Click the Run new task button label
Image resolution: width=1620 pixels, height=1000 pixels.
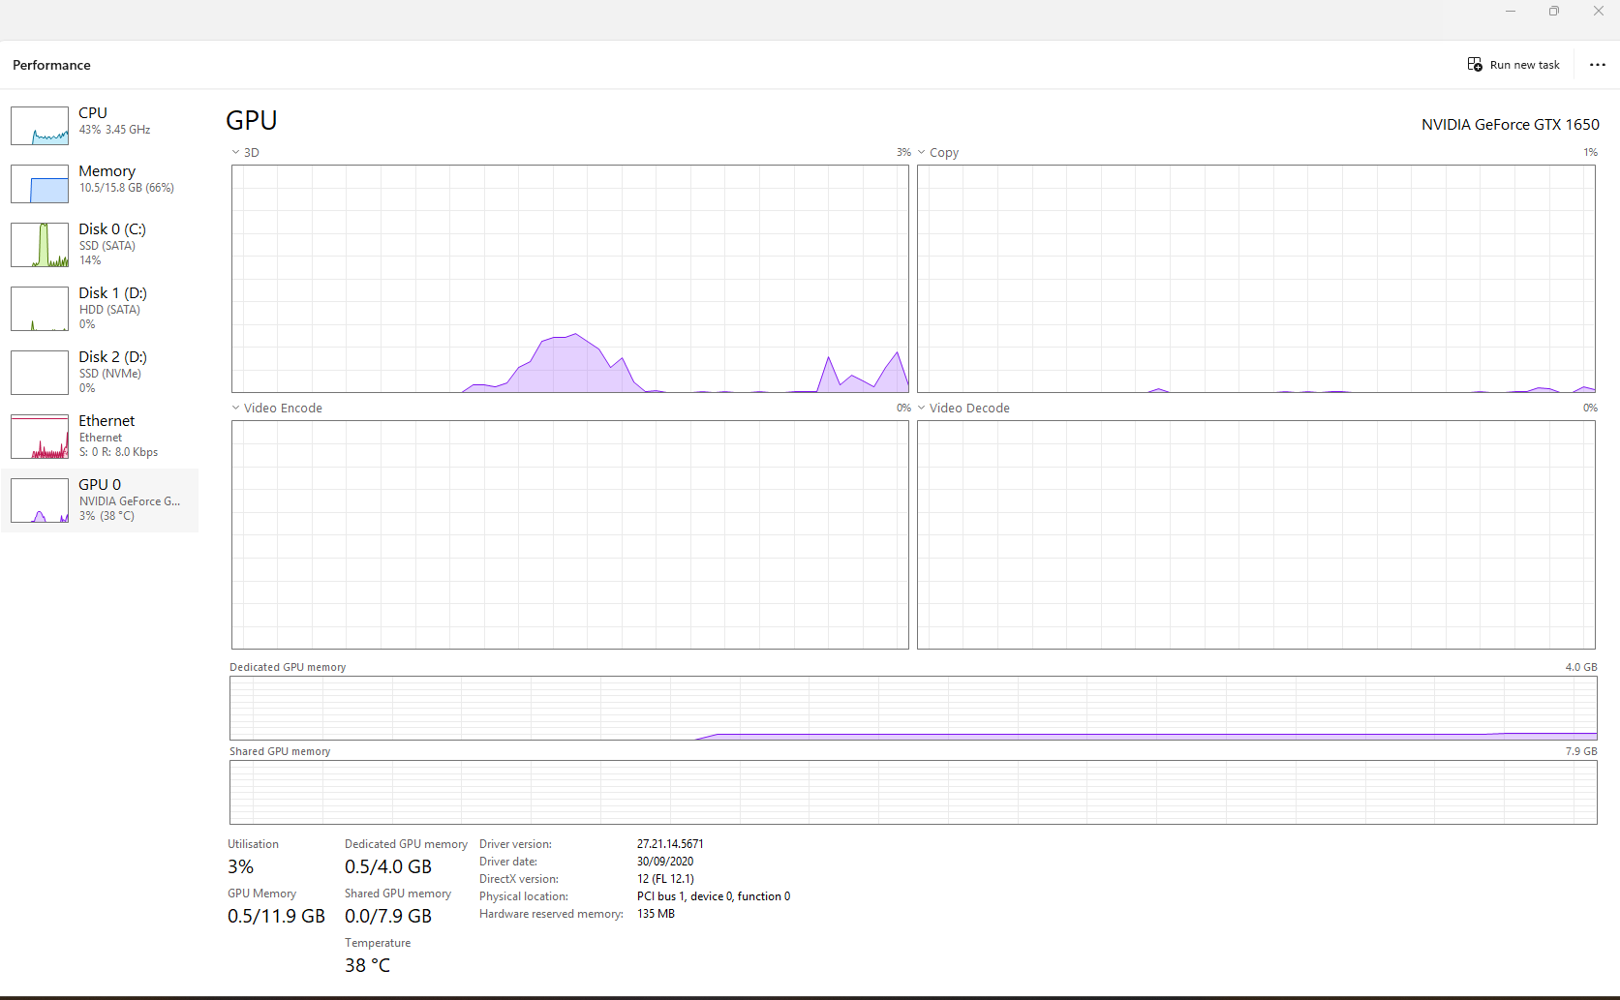tap(1525, 65)
